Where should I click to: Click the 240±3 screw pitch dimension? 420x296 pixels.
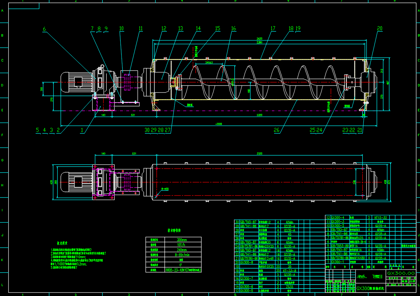point(209,62)
